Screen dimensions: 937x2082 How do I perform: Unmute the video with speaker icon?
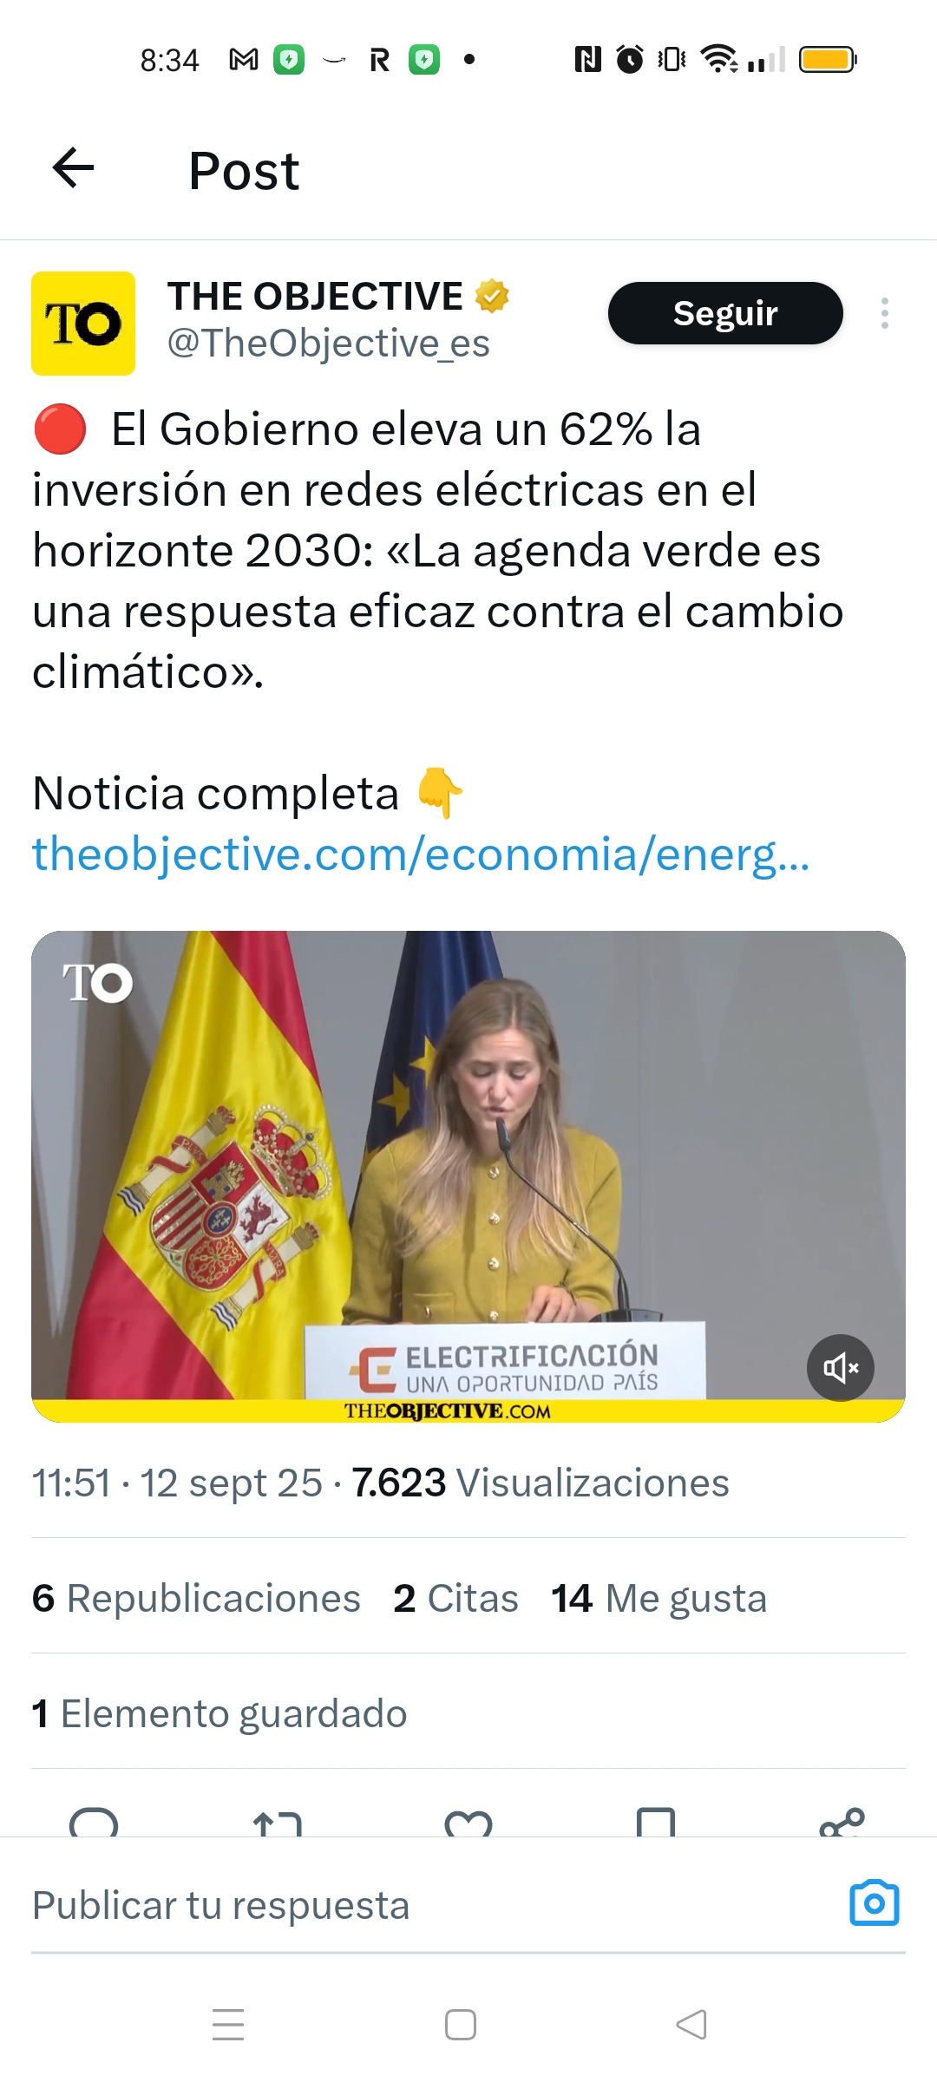[x=840, y=1368]
